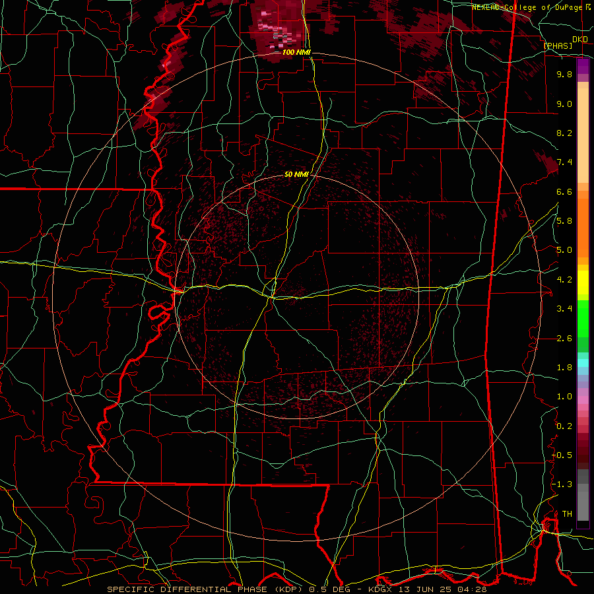Click the 6.6 scale value
This screenshot has width=594, height=594.
pos(564,191)
